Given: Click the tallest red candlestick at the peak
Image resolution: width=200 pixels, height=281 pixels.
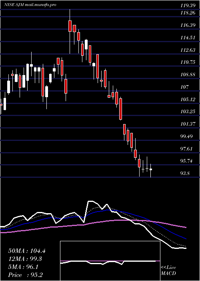Looking at the screenshot, I should 70,26.
